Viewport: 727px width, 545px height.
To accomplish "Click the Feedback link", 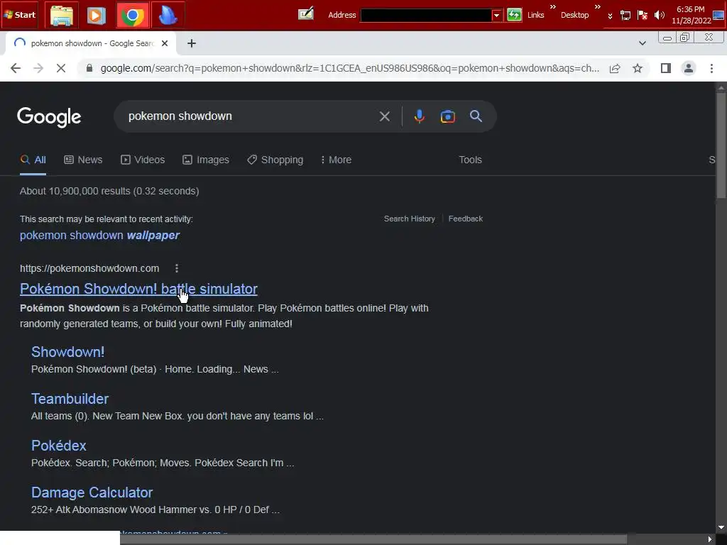I will pyautogui.click(x=466, y=219).
